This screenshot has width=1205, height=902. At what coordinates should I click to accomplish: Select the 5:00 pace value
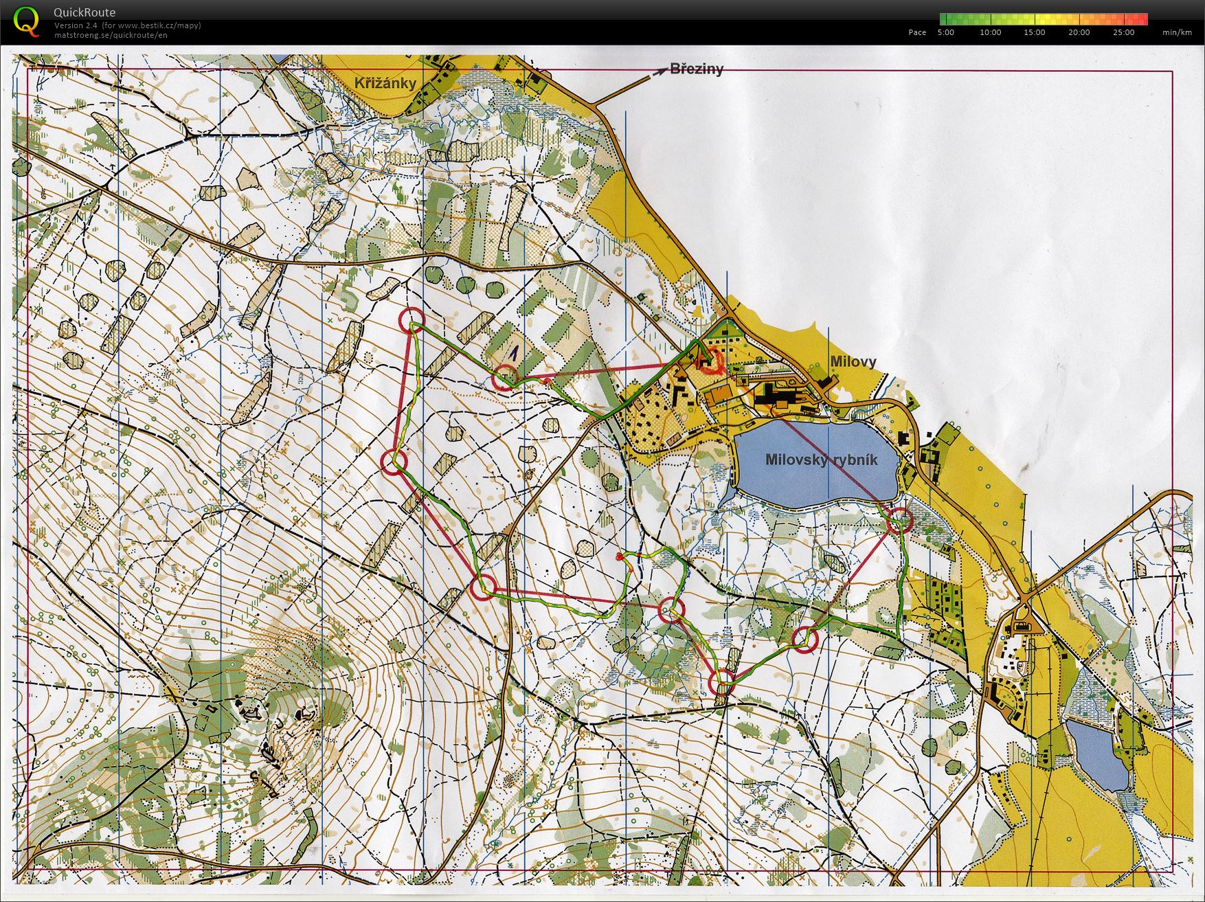tap(946, 32)
